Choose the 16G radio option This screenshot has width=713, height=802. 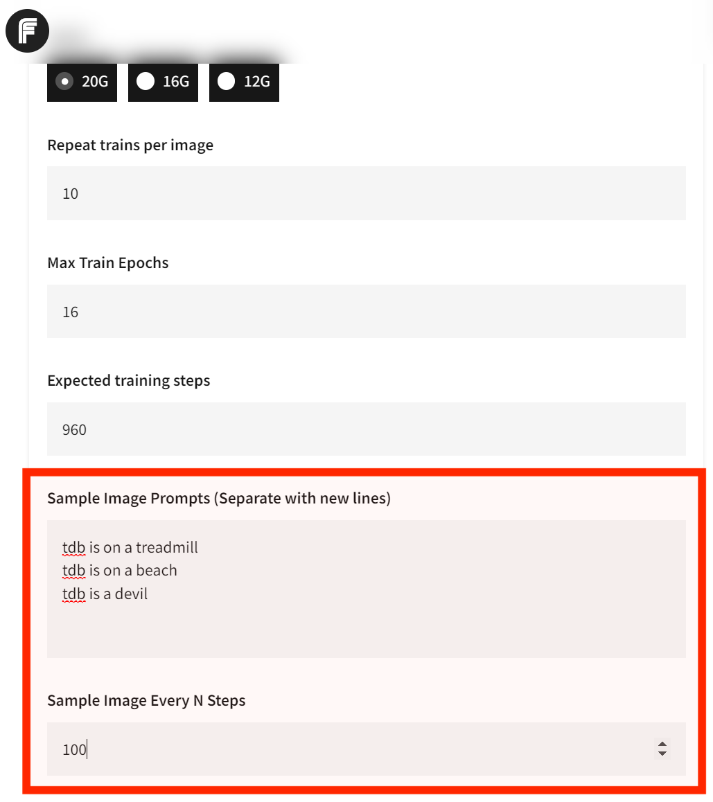point(146,82)
